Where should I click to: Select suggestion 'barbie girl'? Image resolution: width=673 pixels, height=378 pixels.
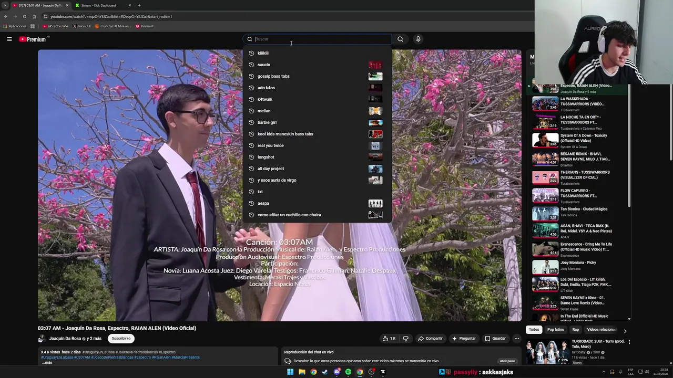point(317,122)
